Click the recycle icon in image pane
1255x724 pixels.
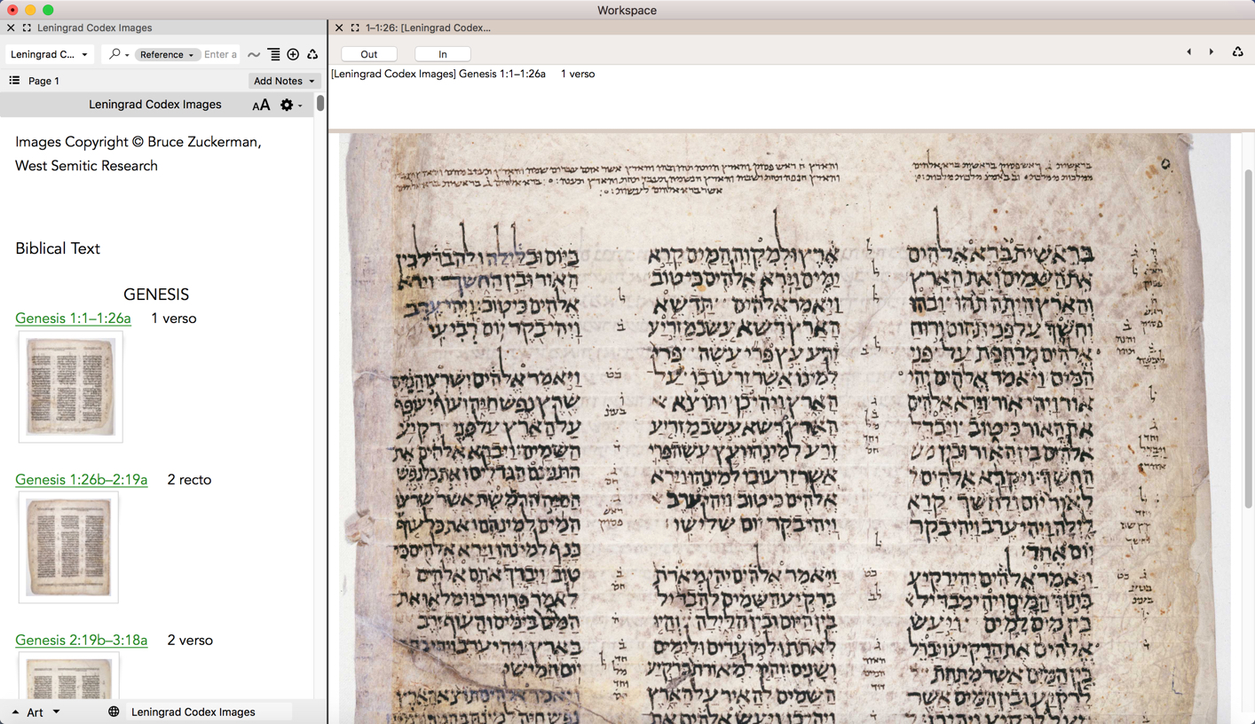pyautogui.click(x=1237, y=52)
